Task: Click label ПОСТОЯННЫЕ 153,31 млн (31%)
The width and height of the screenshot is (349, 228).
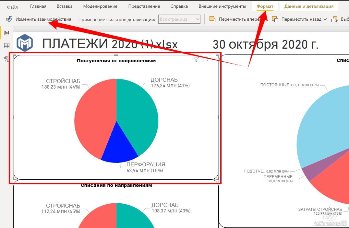Action: pos(289,85)
